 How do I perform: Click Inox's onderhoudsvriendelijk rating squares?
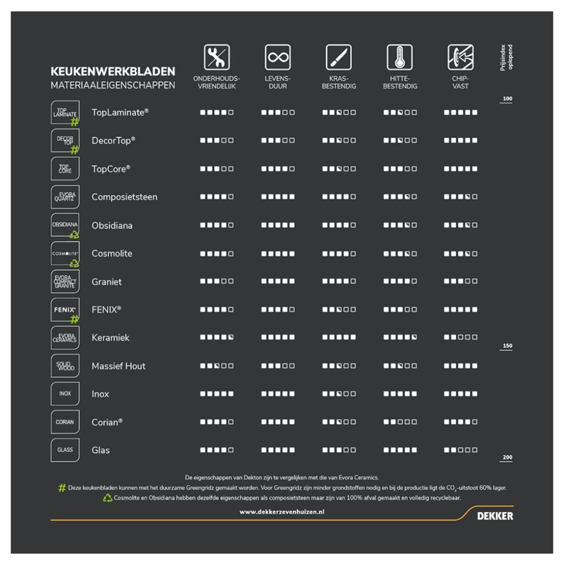click(216, 394)
